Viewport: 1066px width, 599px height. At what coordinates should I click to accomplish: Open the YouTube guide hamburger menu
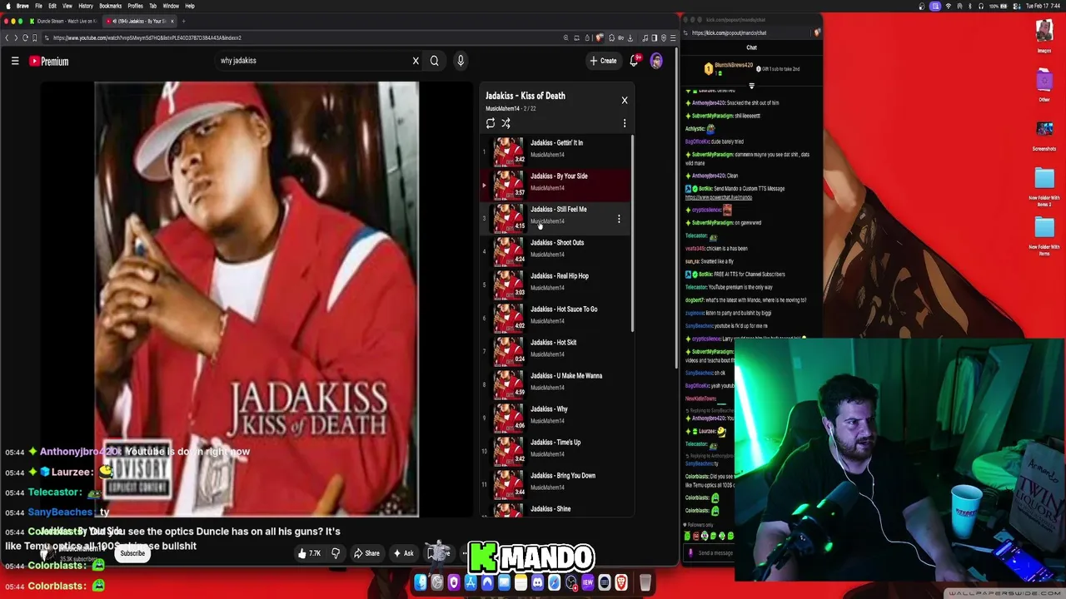click(15, 61)
